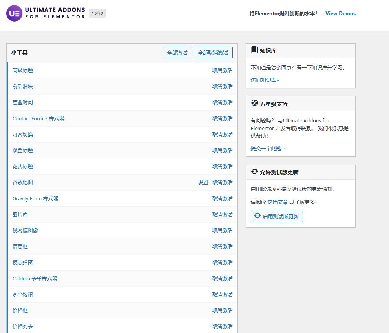Click the 营业时间 widget name
Viewport: 389px width, 333px height.
23,102
